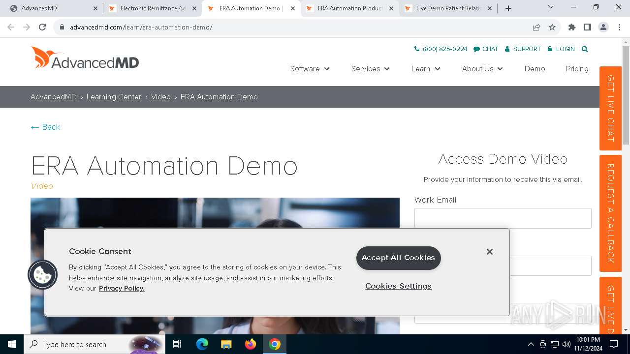Screen dimensions: 630x354
Task: Switch to the ERA Automation Product tab
Action: coord(349,8)
